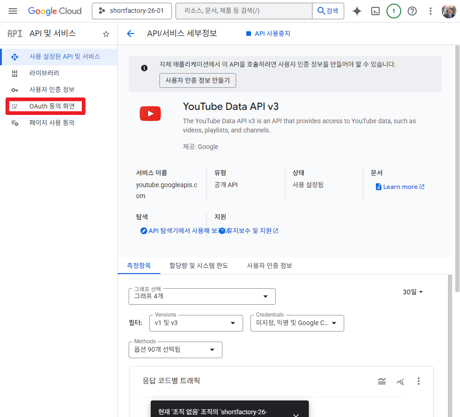
Task: Open the Credentials filter dropdown
Action: tap(297, 323)
